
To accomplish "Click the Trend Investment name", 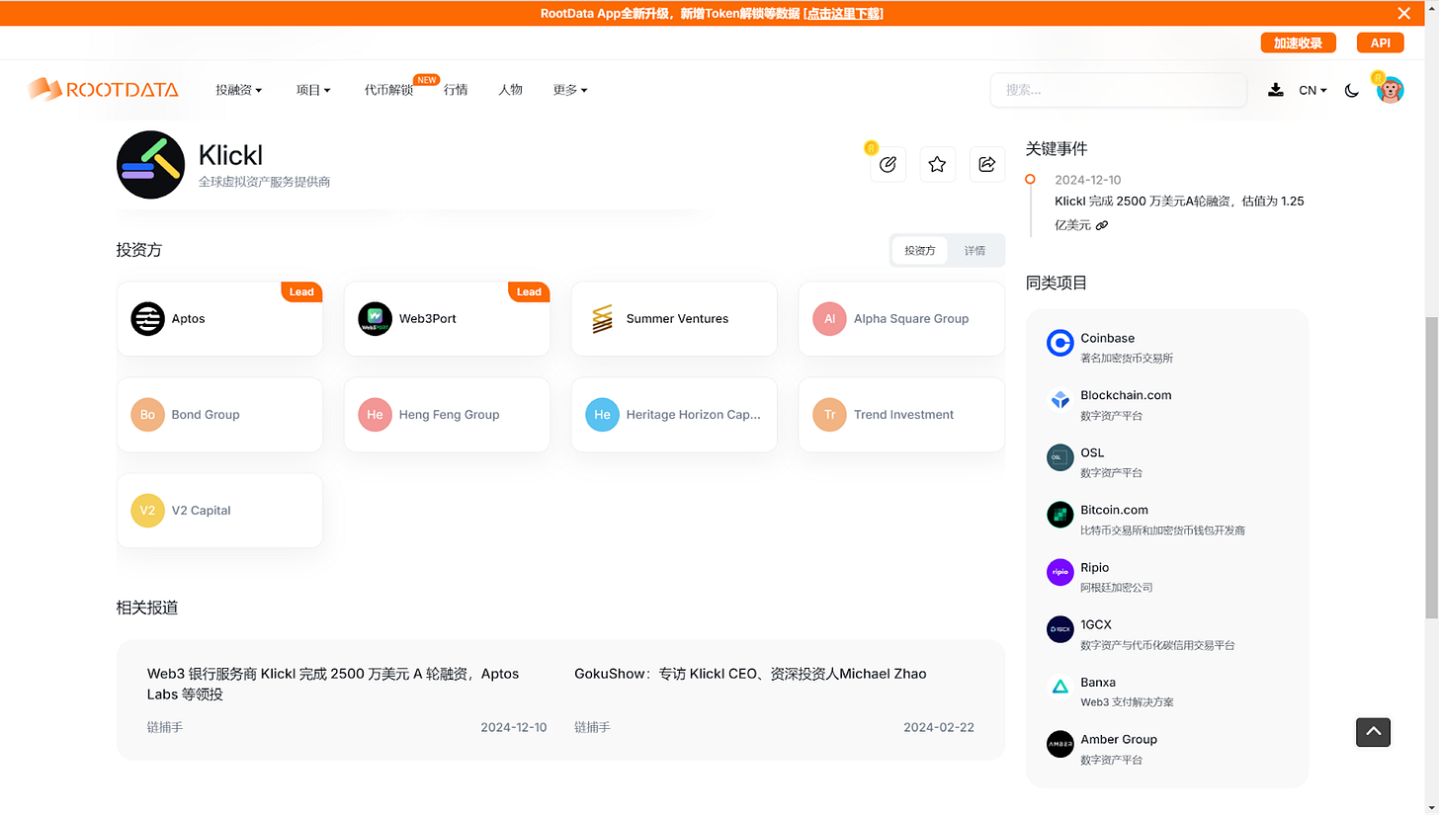I will pos(903,415).
